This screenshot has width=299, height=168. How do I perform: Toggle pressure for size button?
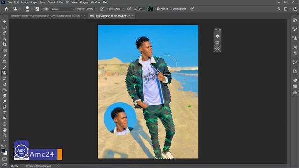[192, 9]
